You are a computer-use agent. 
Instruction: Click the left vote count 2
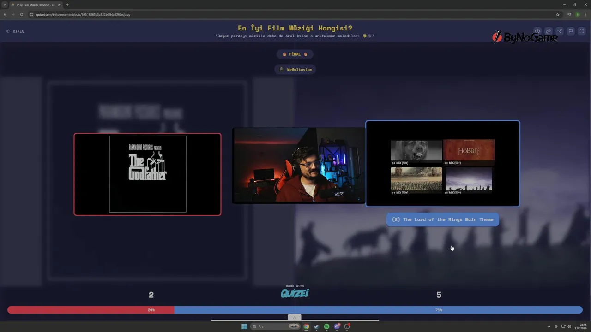151,295
